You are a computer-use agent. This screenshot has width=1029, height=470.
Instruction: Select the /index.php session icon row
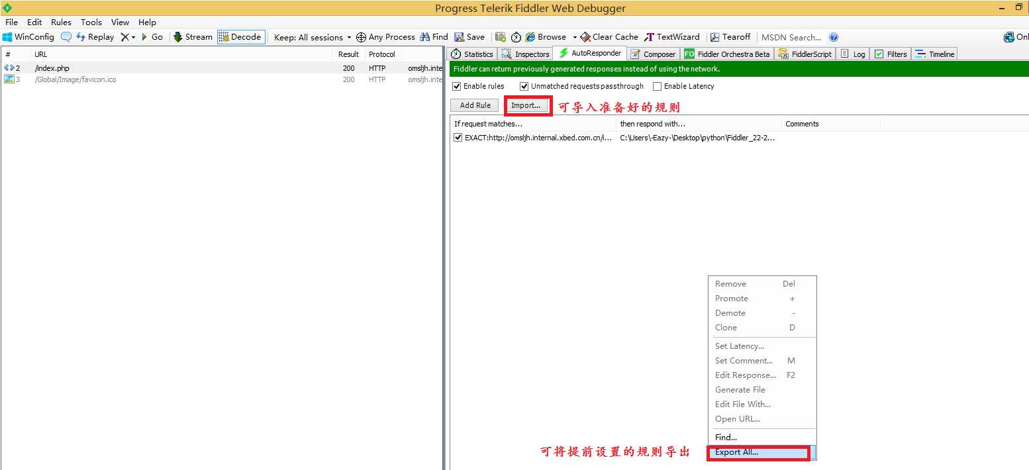[x=9, y=68]
